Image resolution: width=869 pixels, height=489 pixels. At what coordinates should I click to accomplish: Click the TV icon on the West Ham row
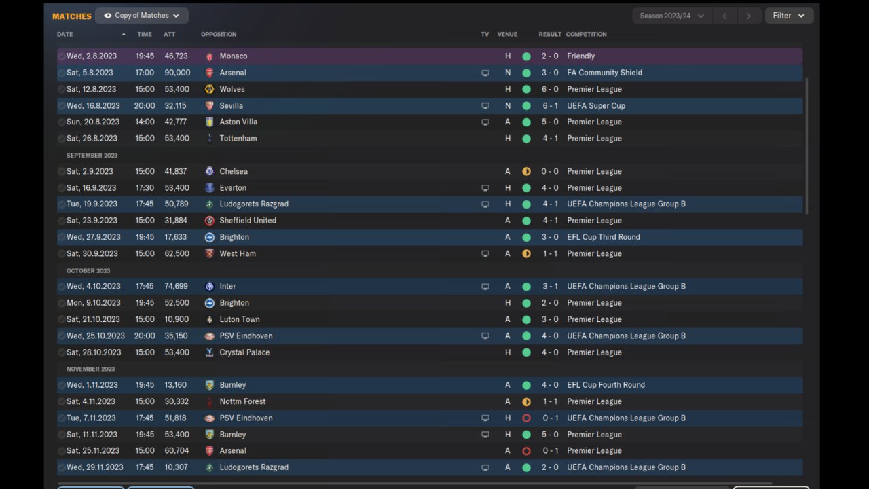485,254
